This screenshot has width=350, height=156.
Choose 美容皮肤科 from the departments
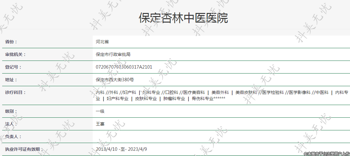(246, 92)
